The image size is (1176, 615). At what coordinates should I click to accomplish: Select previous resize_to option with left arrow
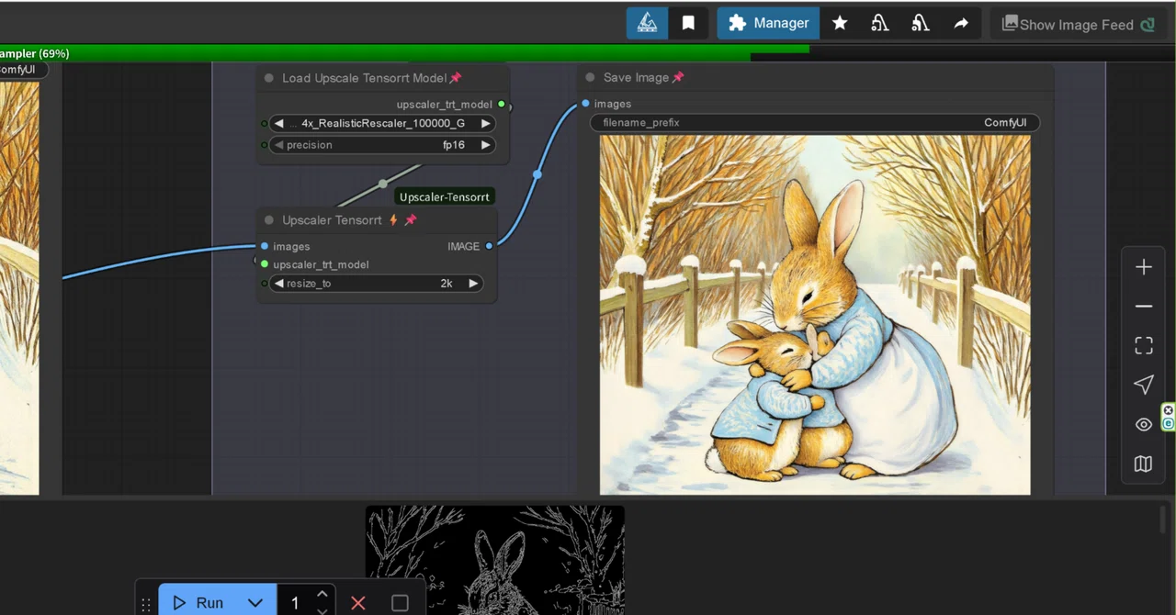click(x=279, y=284)
